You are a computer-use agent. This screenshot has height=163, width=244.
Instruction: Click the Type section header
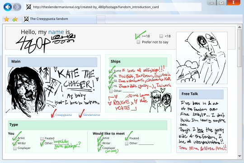coord(88,125)
